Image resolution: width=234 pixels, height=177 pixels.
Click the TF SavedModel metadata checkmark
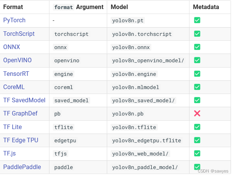click(197, 100)
